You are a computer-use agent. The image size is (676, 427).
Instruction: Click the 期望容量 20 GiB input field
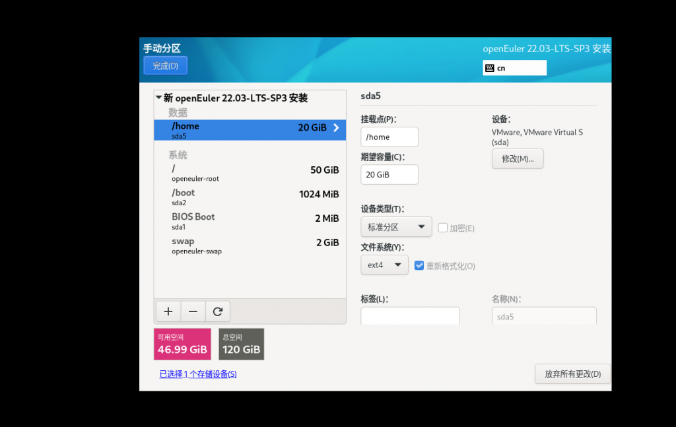point(389,174)
